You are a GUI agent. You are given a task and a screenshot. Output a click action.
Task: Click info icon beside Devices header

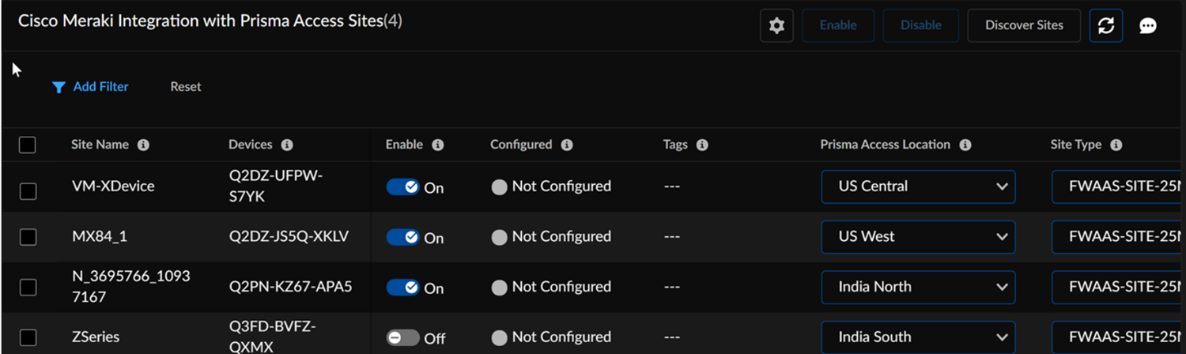coord(287,145)
